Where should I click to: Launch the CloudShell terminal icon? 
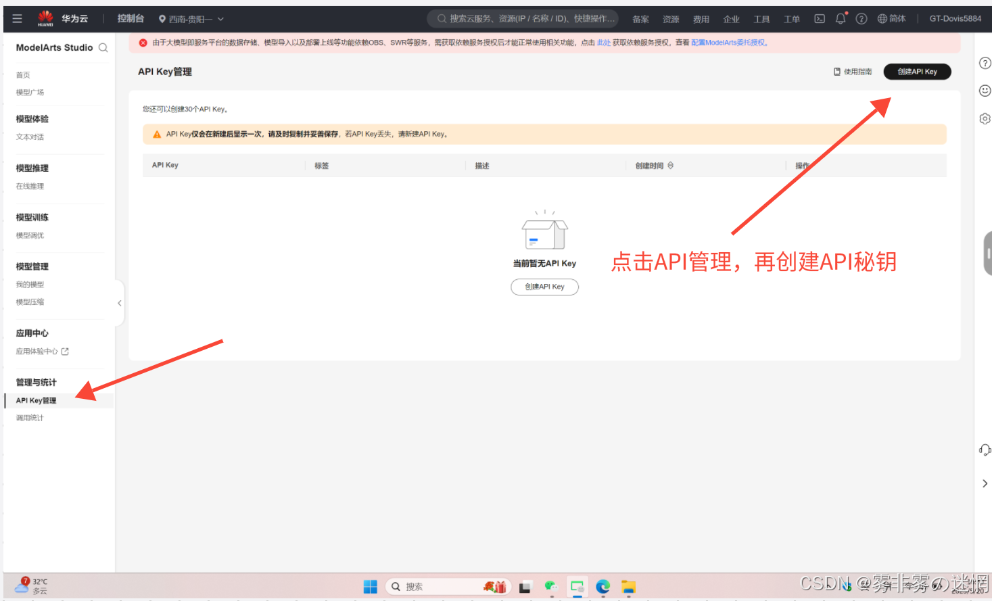pos(820,19)
